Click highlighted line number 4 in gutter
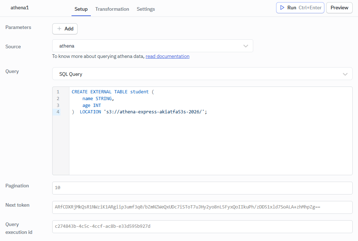The height and width of the screenshot is (241, 358). pos(58,112)
